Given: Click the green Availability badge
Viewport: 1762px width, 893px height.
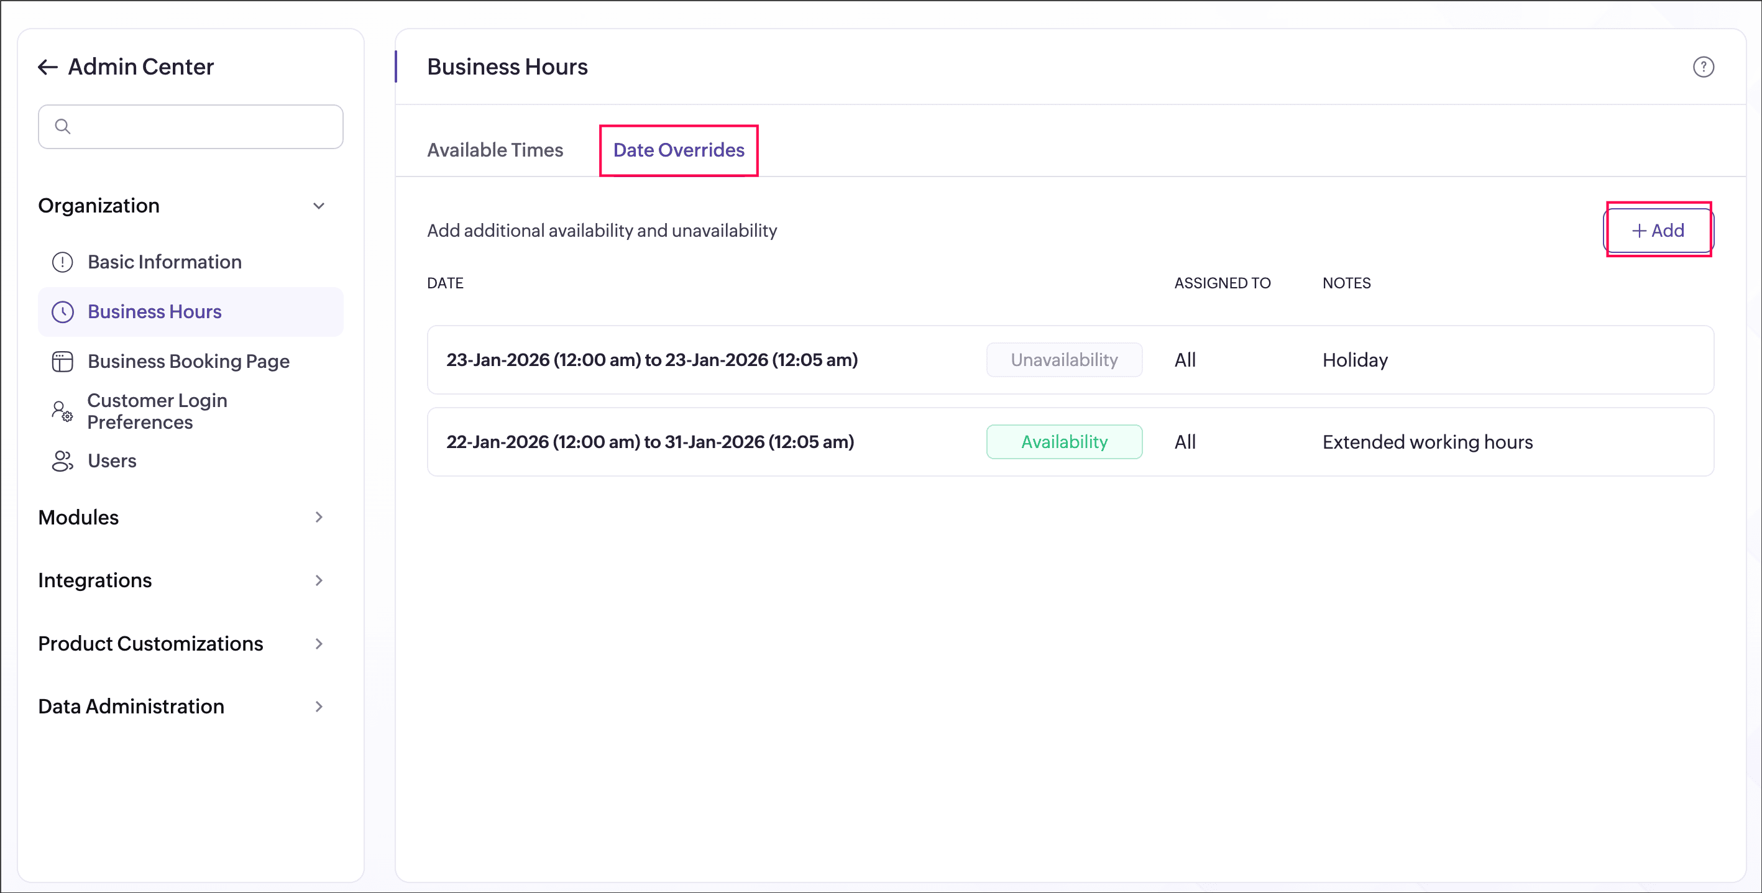Looking at the screenshot, I should click(1063, 442).
